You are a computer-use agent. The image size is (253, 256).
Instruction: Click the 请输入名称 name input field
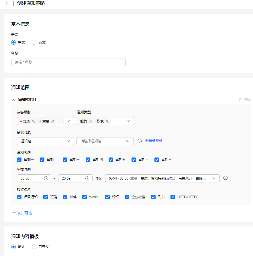tap(68, 62)
